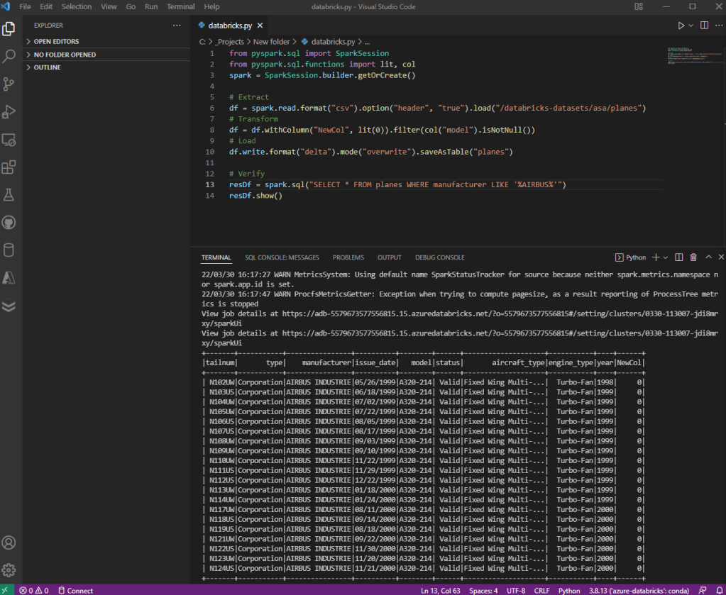Open the Azure view in activity bar

point(9,278)
